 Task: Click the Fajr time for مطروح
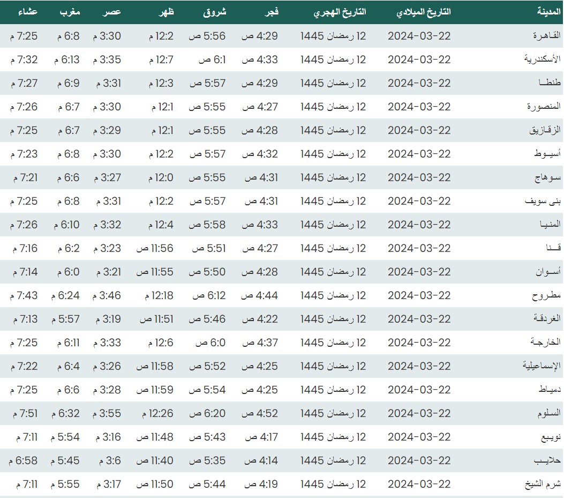click(x=260, y=295)
